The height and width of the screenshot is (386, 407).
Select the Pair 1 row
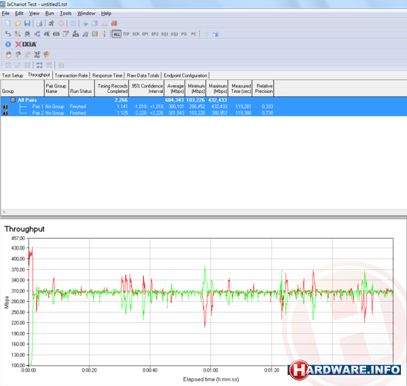point(203,107)
